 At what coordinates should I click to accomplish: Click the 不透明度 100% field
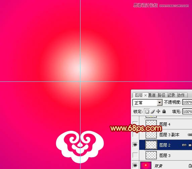187,102
